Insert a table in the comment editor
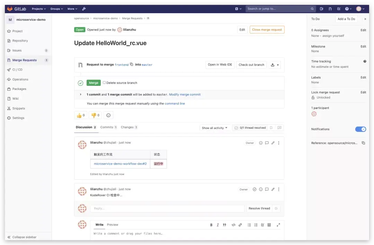 (x=269, y=225)
